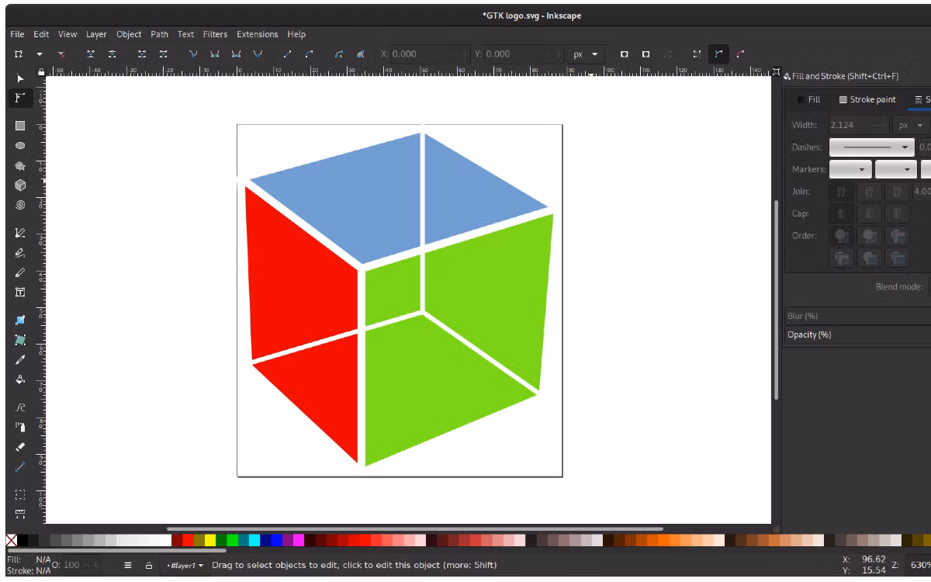The width and height of the screenshot is (931, 582).
Task: Click the no-paint X swatch
Action: tap(12, 540)
